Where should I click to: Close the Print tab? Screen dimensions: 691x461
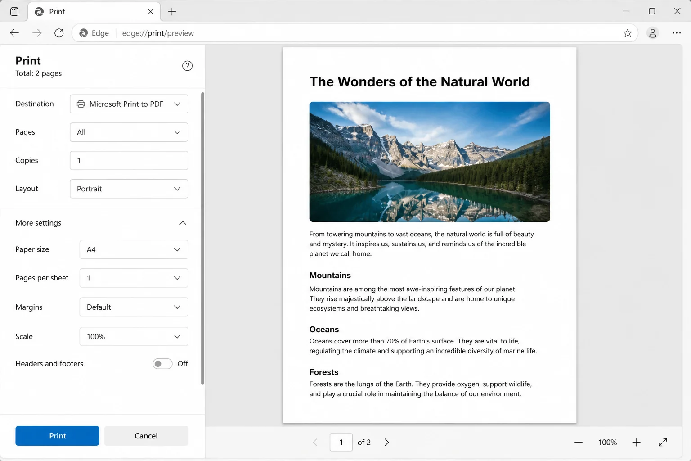pyautogui.click(x=151, y=12)
